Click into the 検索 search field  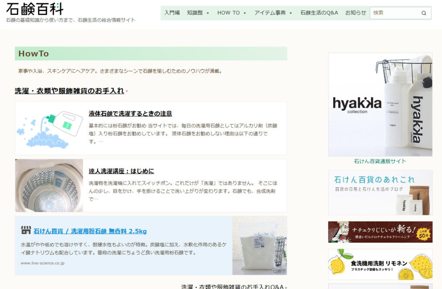point(395,13)
